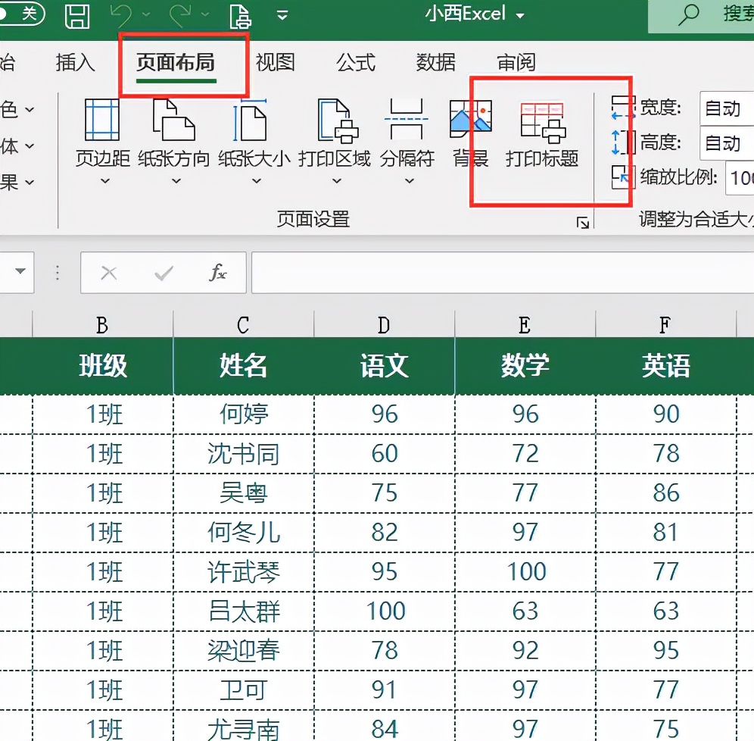Screen dimensions: 754x741
Task: Open the Undo history dropdown arrow
Action: click(146, 14)
